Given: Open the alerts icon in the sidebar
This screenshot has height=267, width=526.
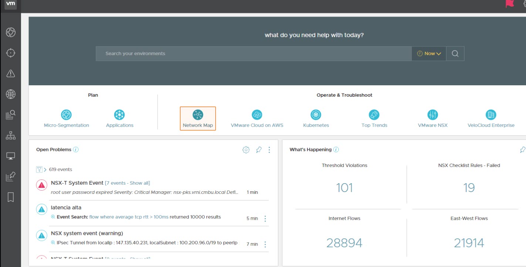Looking at the screenshot, I should click(x=11, y=73).
